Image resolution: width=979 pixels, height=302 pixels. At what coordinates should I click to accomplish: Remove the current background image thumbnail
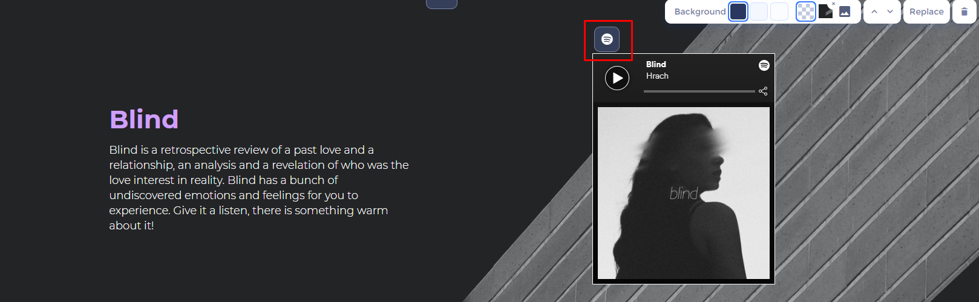(x=833, y=4)
